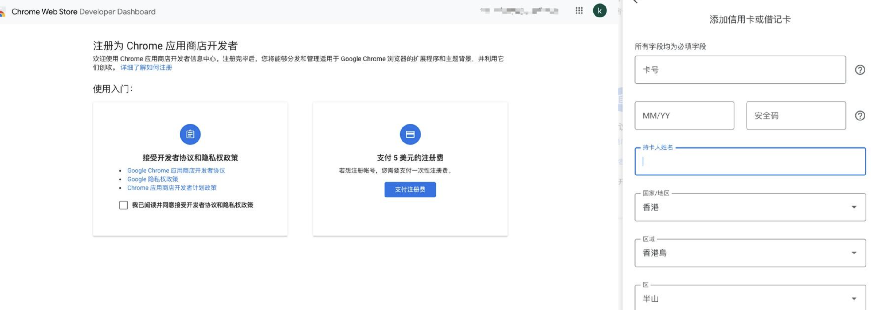Open the 国家/地区 dropdown showing 香港
The height and width of the screenshot is (310, 871).
pyautogui.click(x=750, y=207)
